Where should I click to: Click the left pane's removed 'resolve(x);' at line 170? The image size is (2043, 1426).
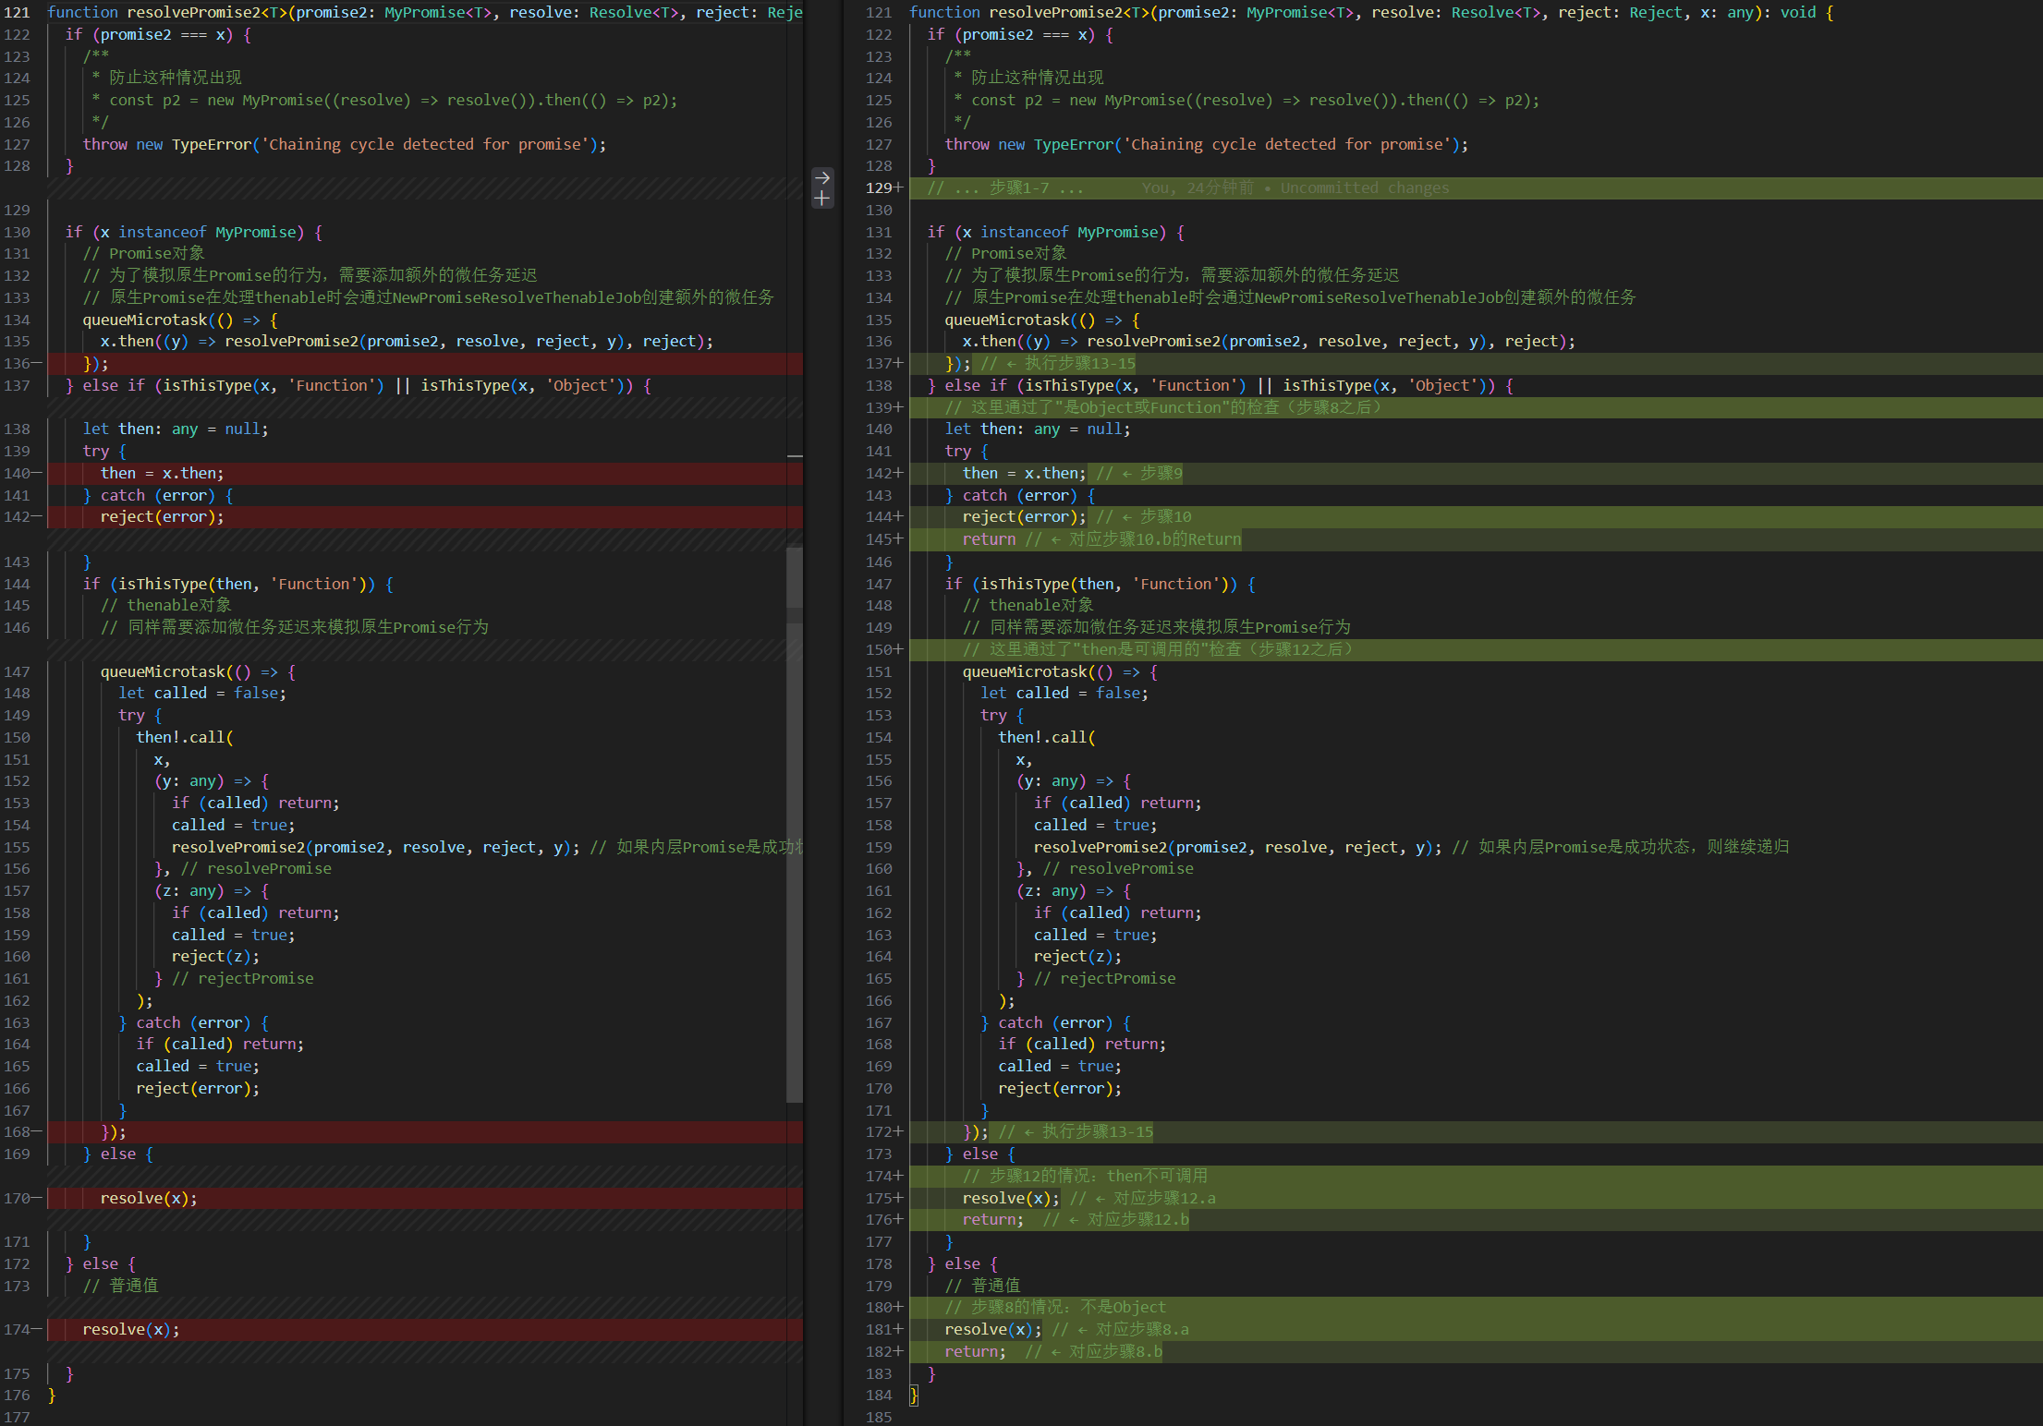click(148, 1198)
